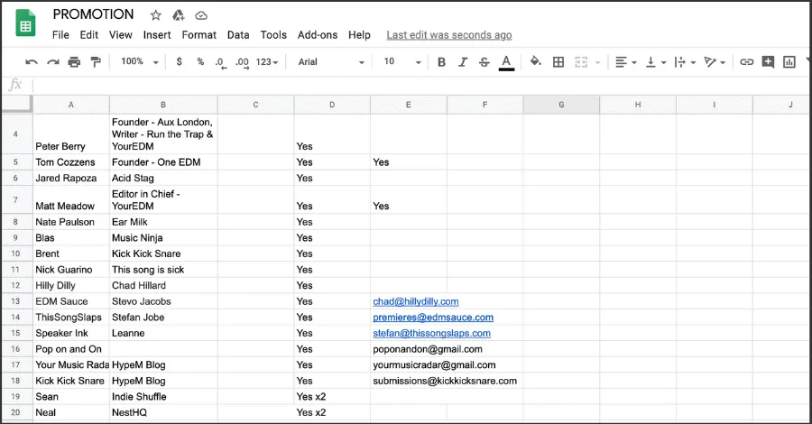Open the zoom level 100% dropdown

point(140,61)
